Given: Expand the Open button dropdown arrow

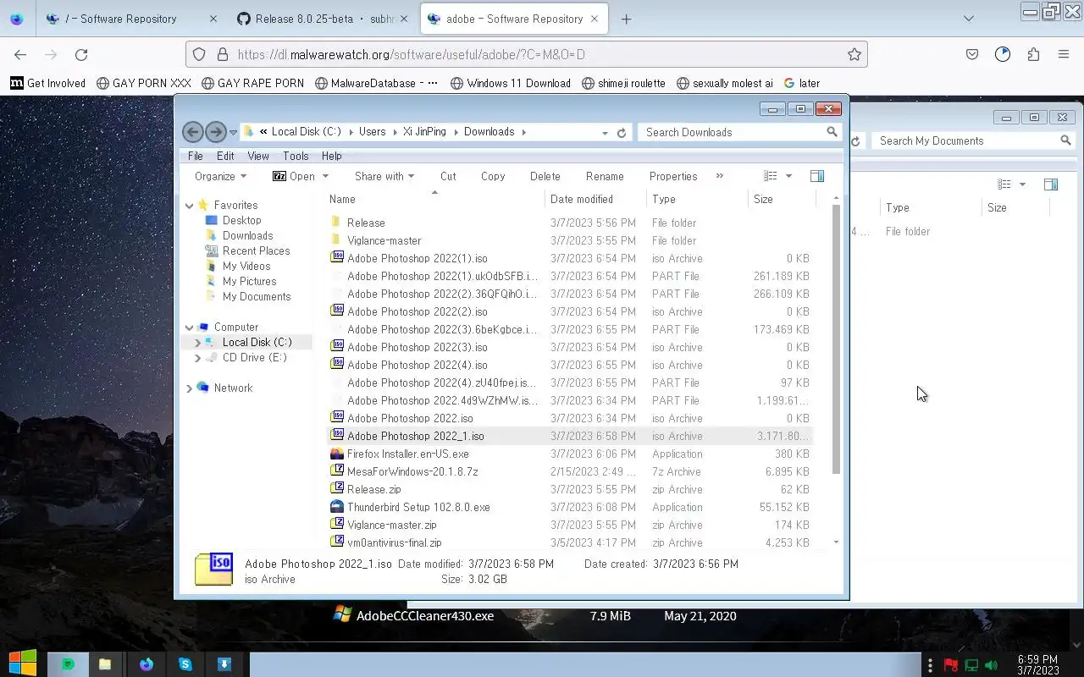Looking at the screenshot, I should point(325,176).
